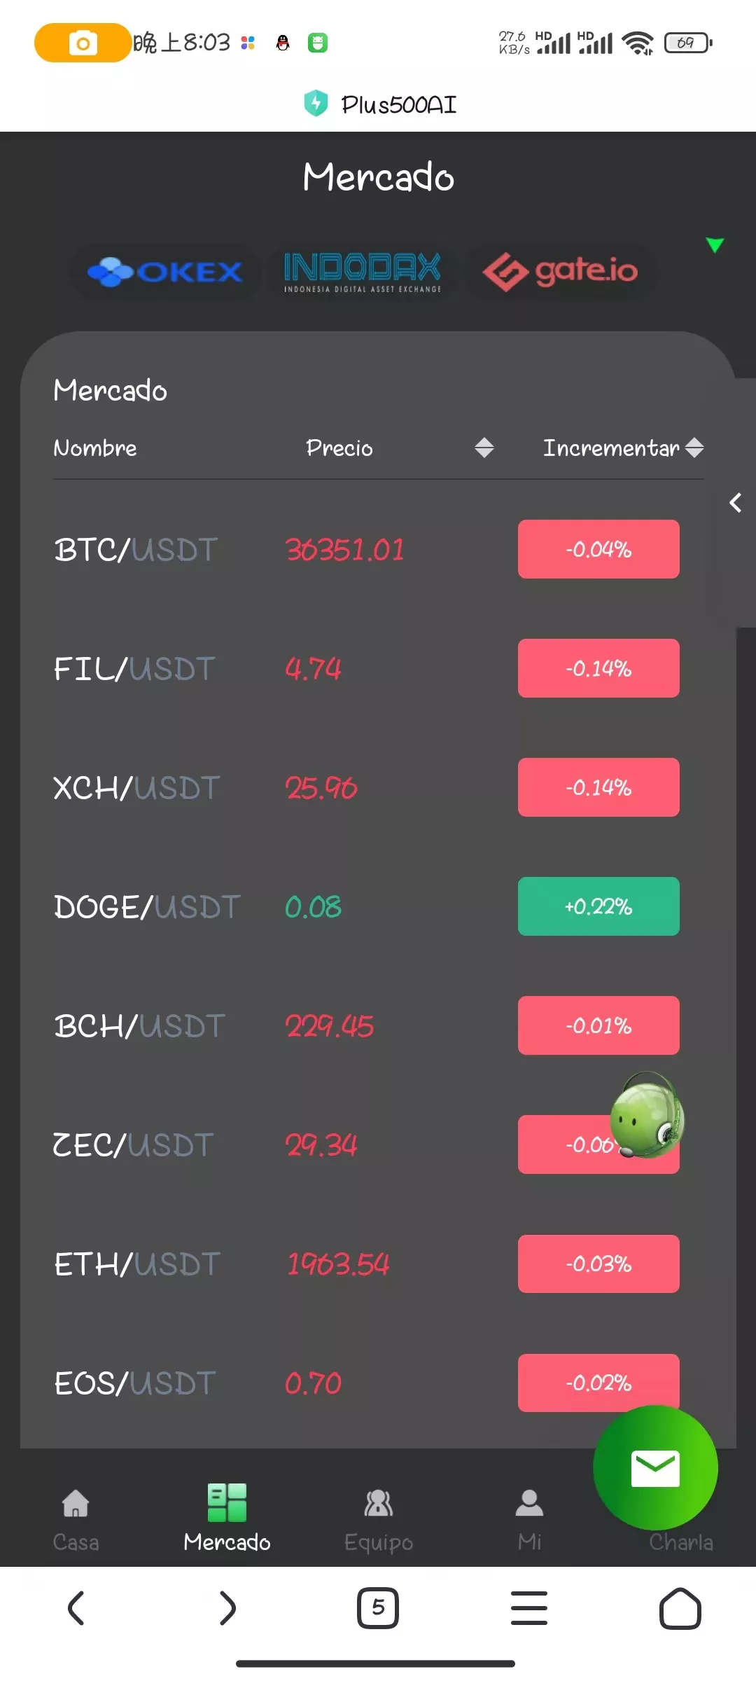Go back with browser back arrow
The width and height of the screenshot is (756, 1681).
[76, 1607]
